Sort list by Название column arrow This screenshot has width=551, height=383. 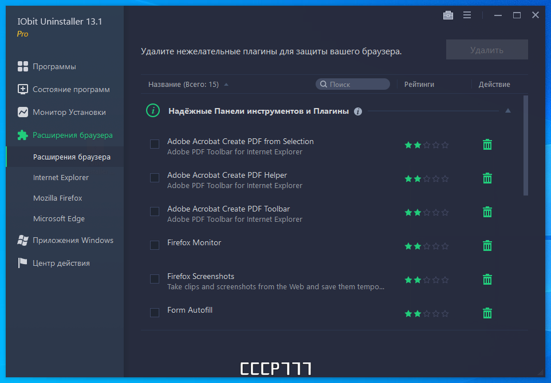click(x=226, y=85)
